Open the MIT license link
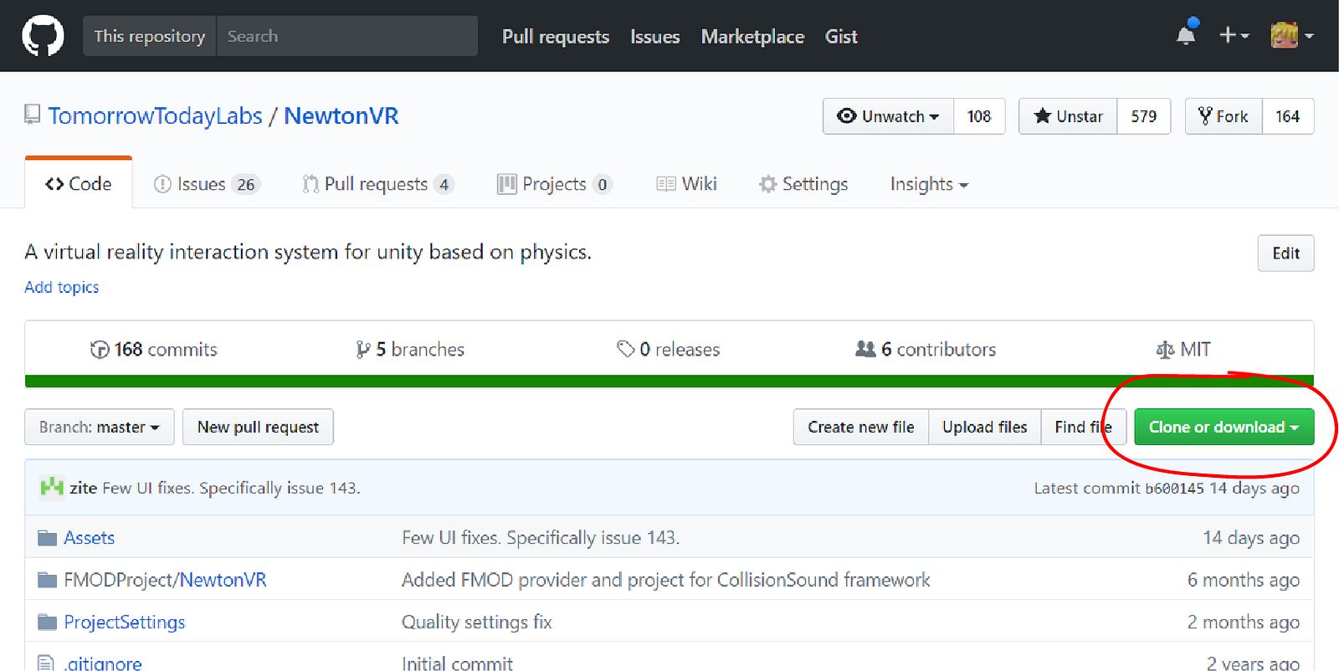This screenshot has width=1339, height=671. coord(1183,350)
